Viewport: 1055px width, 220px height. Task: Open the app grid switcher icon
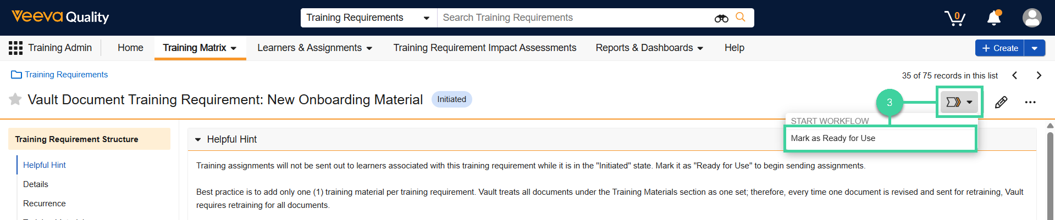(x=15, y=48)
